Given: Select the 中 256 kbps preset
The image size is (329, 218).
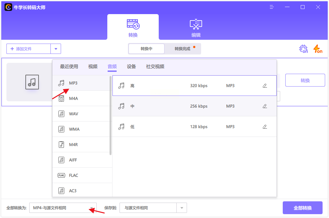Looking at the screenshot, I should coord(194,106).
